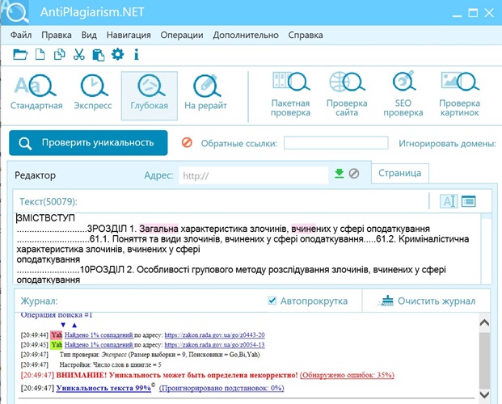Open Проверка картинок tool
502x404 pixels.
pos(459,95)
